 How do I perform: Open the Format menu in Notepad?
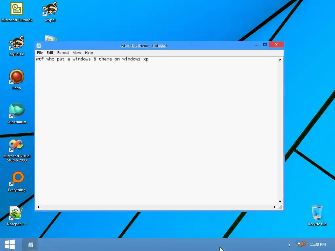click(x=63, y=53)
